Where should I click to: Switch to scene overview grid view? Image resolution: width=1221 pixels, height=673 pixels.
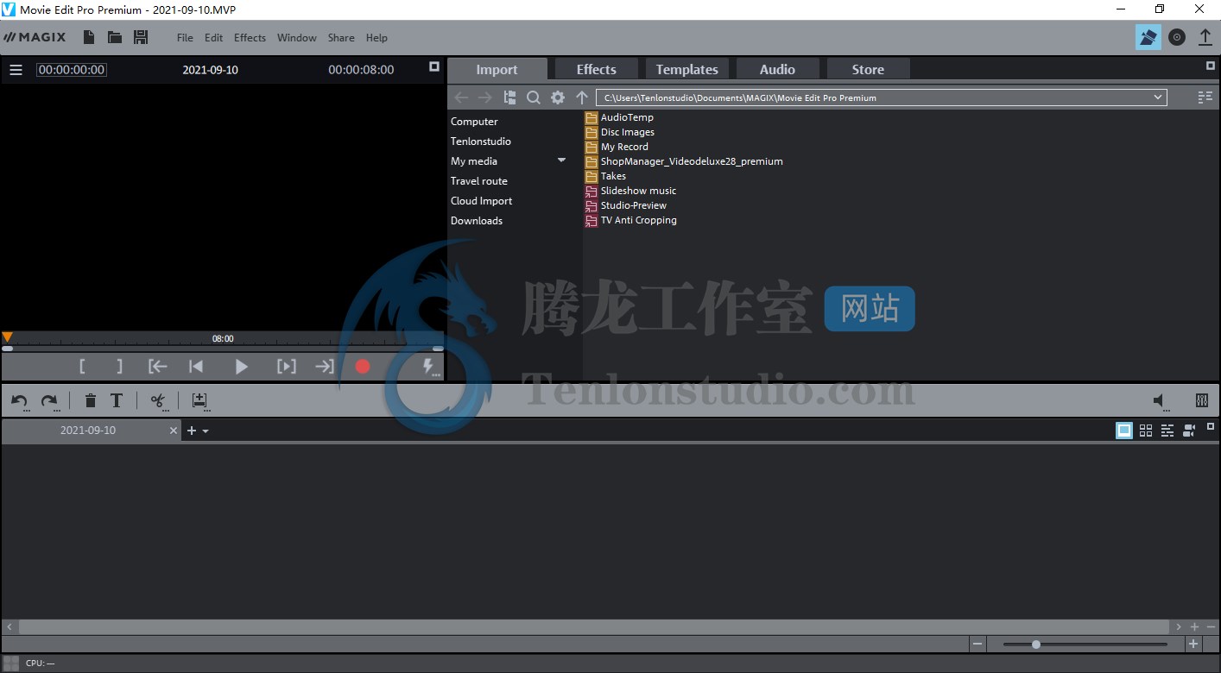point(1146,431)
